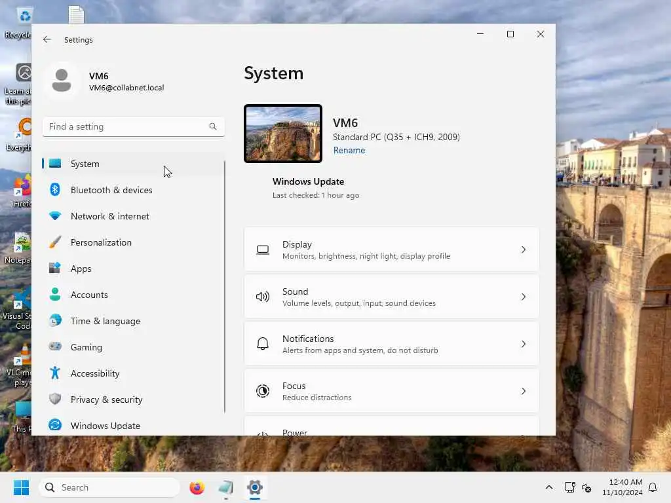
Task: Click the back arrow in Settings
Action: click(x=47, y=39)
